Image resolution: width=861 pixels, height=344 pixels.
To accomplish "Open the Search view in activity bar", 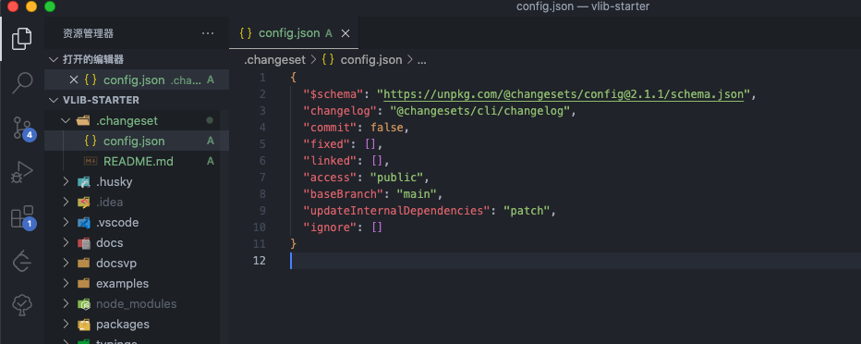I will (22, 82).
